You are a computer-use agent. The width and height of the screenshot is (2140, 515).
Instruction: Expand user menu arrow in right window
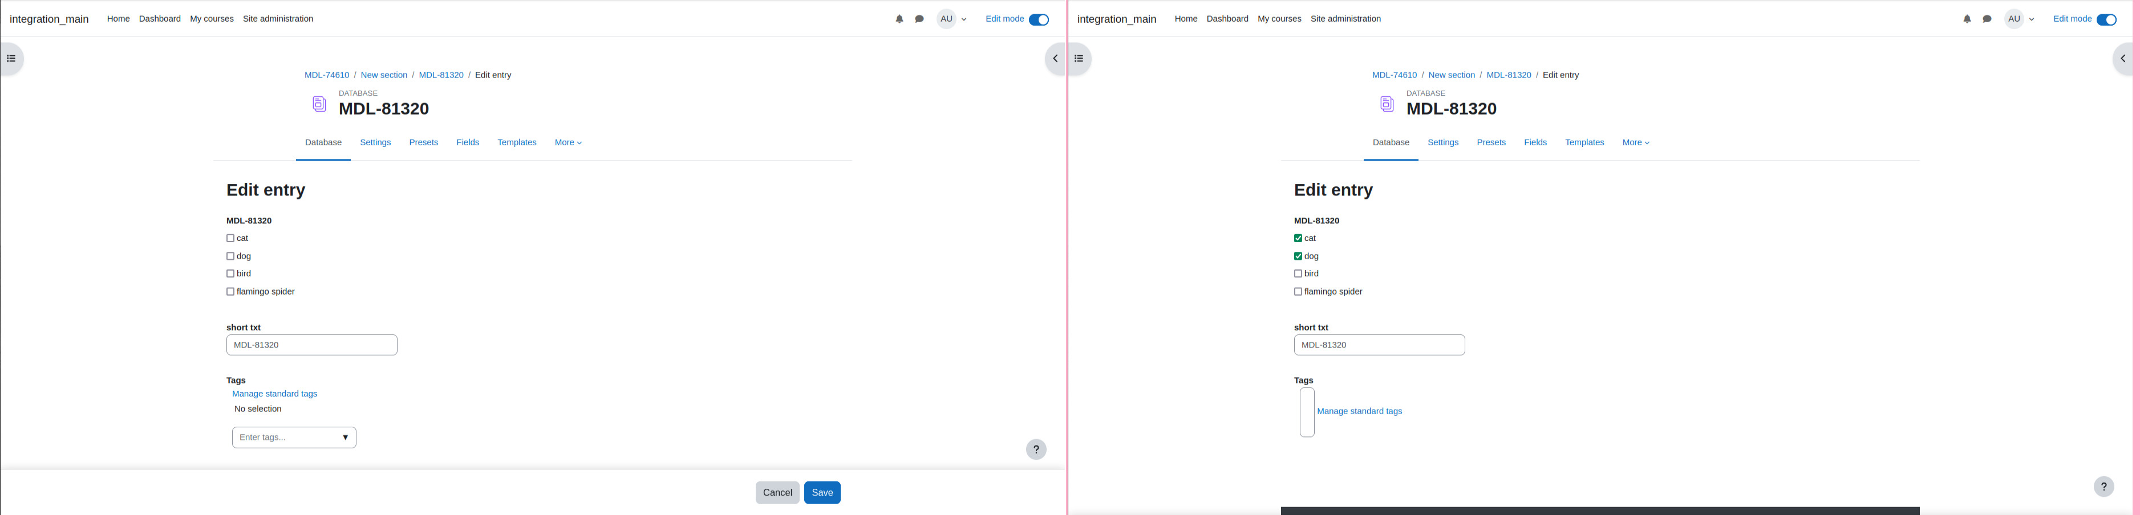coord(2031,20)
